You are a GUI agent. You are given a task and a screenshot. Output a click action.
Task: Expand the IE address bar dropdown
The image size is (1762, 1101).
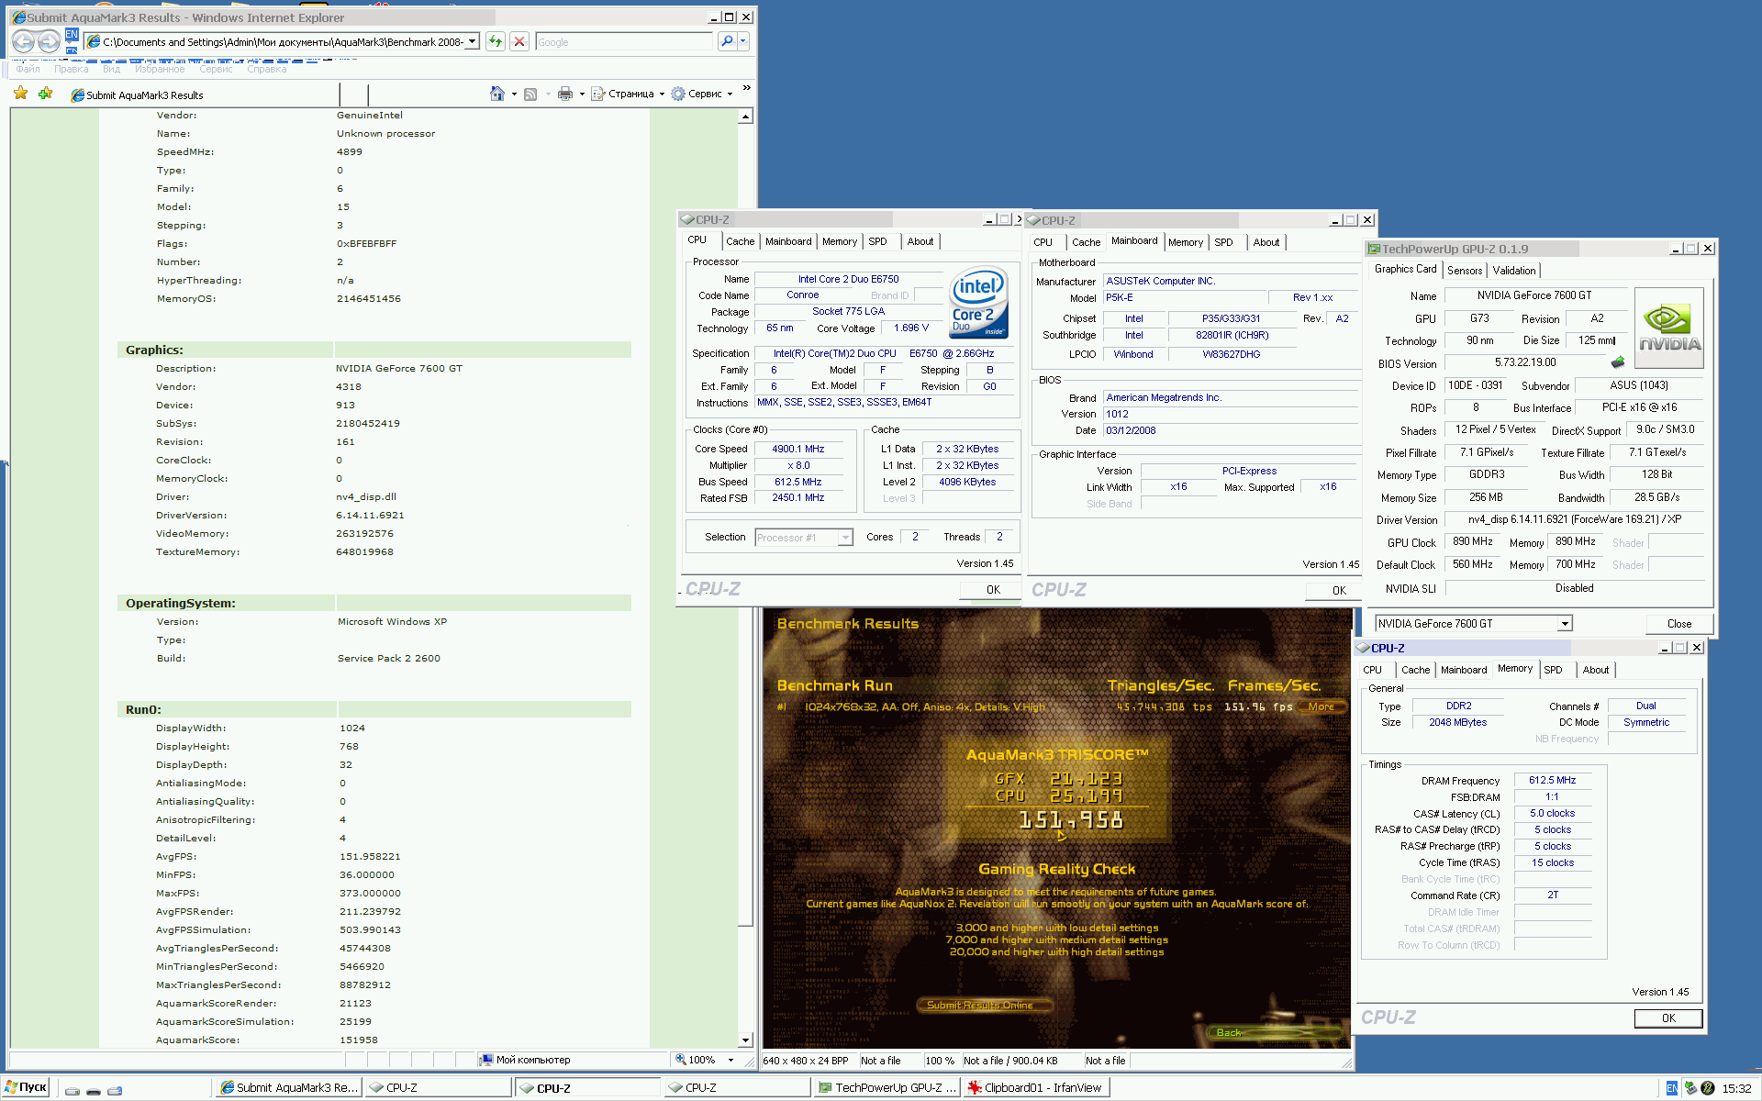coord(473,41)
